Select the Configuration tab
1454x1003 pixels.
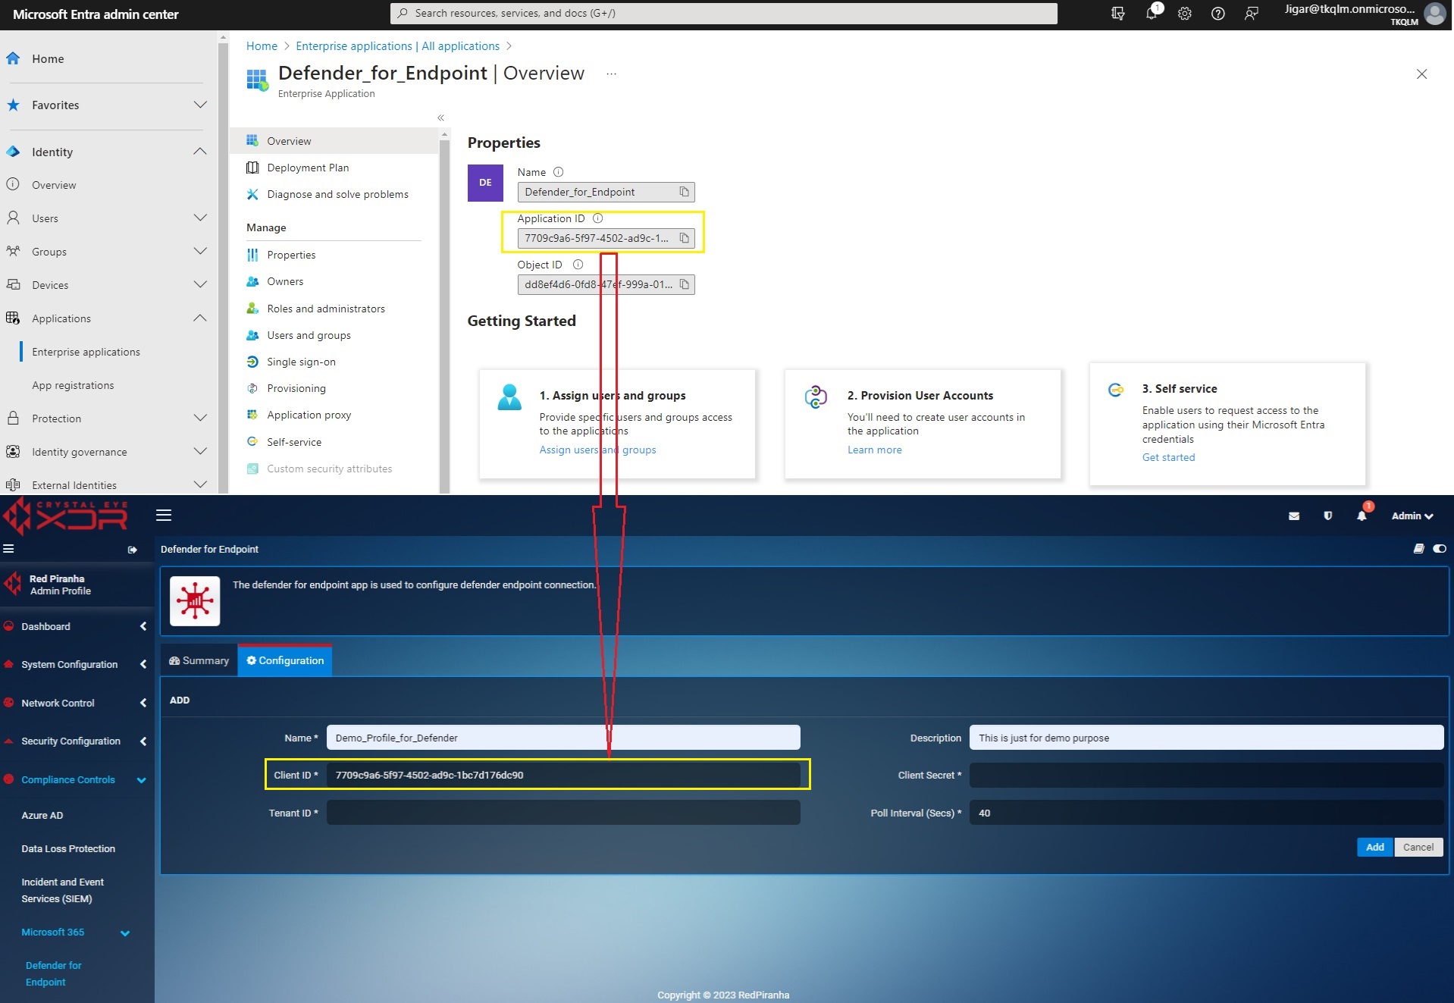point(285,660)
